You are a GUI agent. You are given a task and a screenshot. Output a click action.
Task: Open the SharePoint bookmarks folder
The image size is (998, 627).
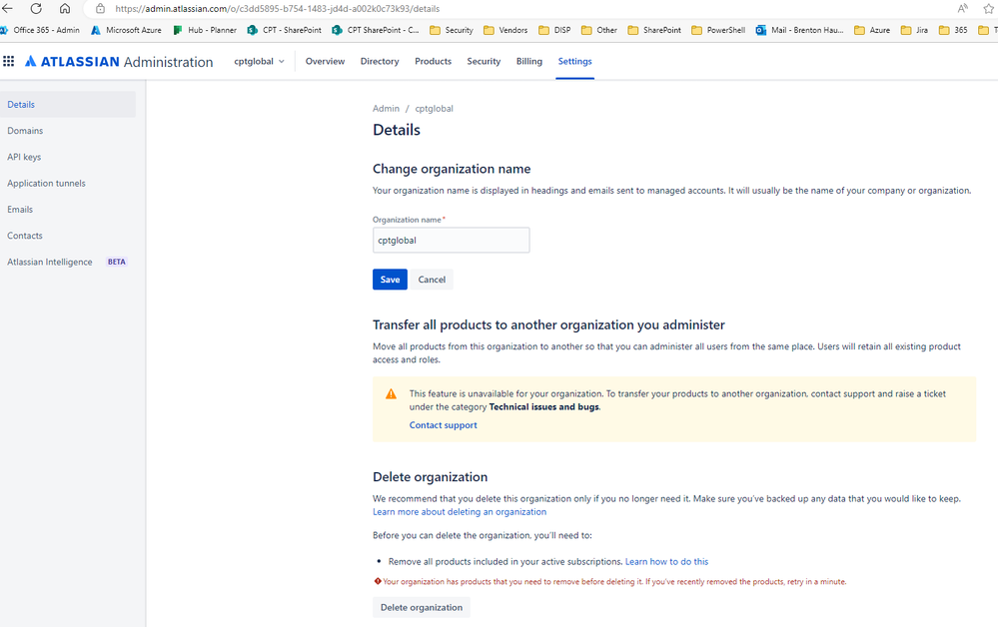[654, 30]
